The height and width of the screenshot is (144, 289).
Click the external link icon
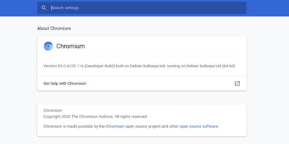[x=237, y=84]
